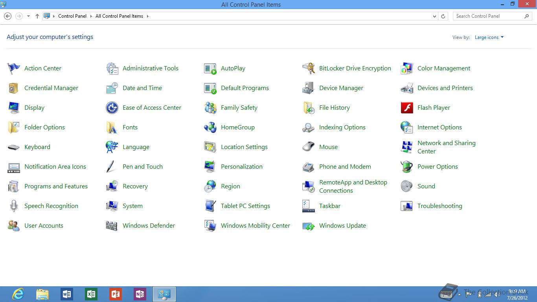This screenshot has width=537, height=302.
Task: Expand the address bar history dropdown arrow
Action: [434, 16]
